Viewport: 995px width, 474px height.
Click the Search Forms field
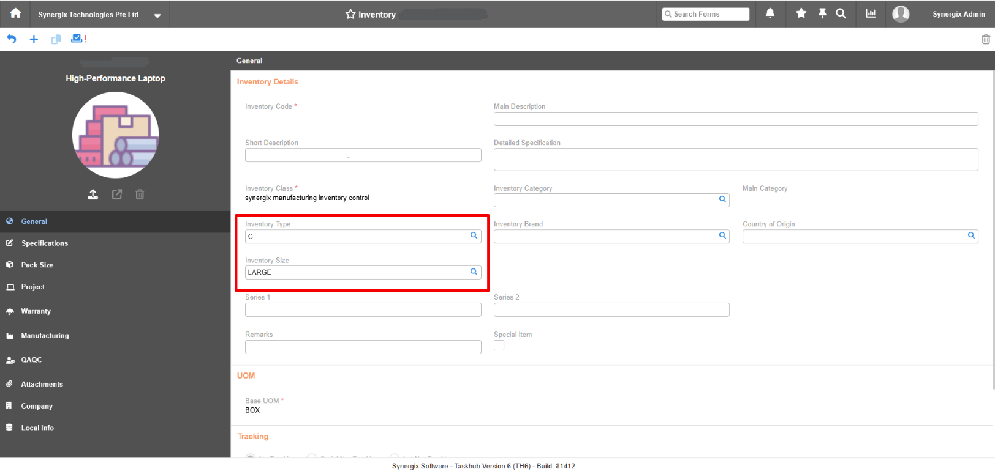coord(706,14)
